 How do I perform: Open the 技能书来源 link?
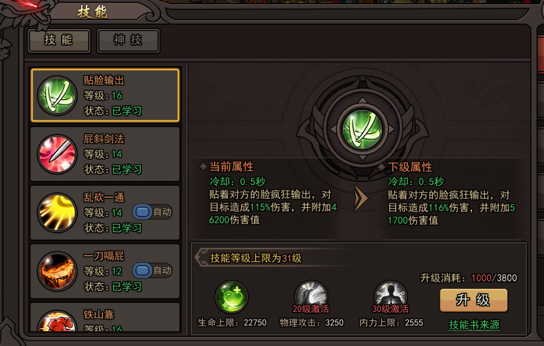(474, 325)
